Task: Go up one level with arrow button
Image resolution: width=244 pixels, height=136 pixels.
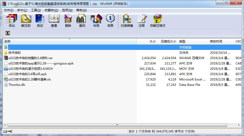Action: tap(8, 33)
